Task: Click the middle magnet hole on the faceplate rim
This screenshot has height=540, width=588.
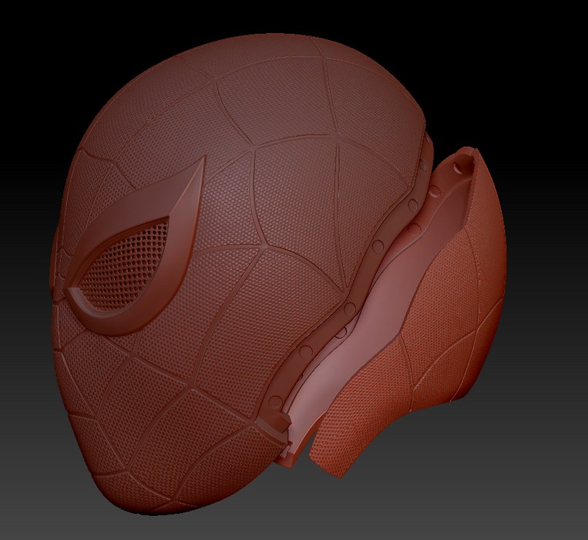Action: [350, 308]
